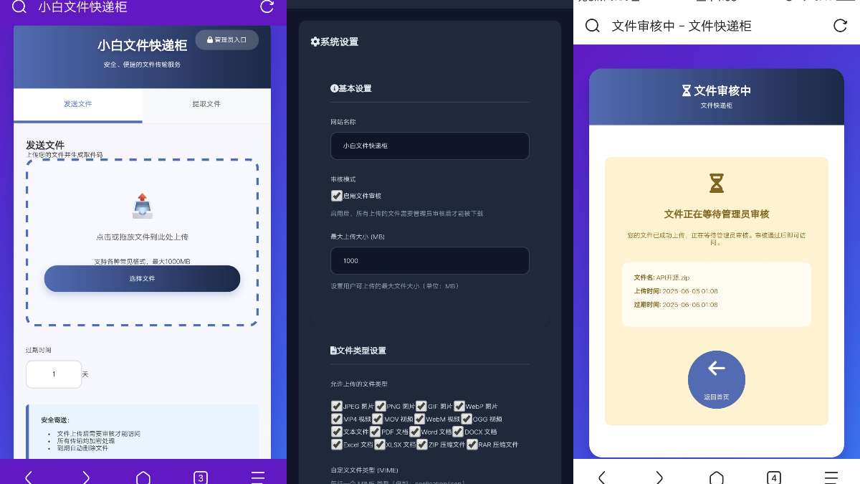
Task: Go back in the left browser's bottom bar
Action: 29,478
